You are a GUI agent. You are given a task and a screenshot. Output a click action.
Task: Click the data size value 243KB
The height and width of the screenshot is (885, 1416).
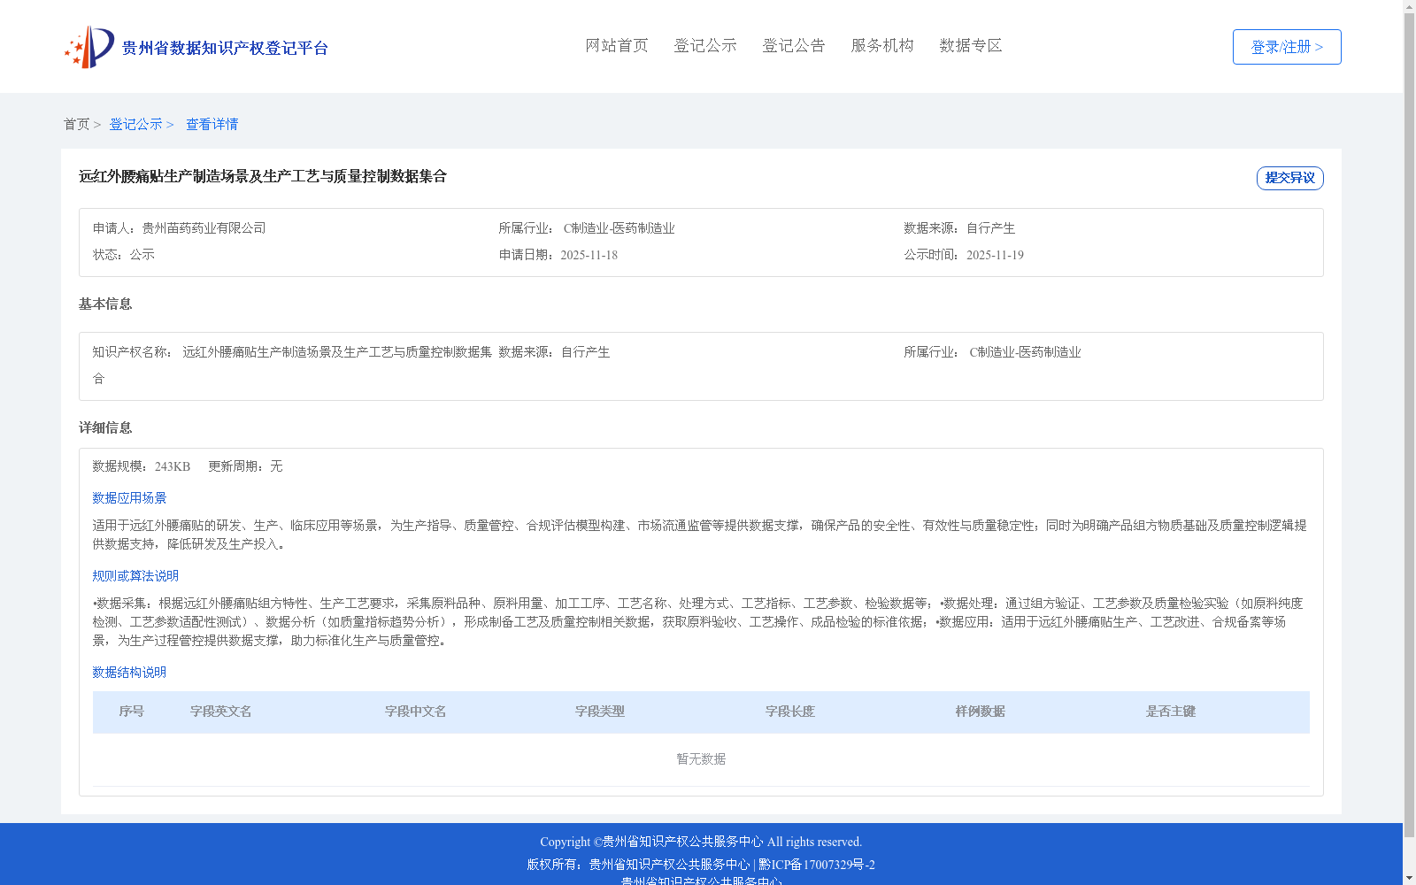tap(173, 466)
